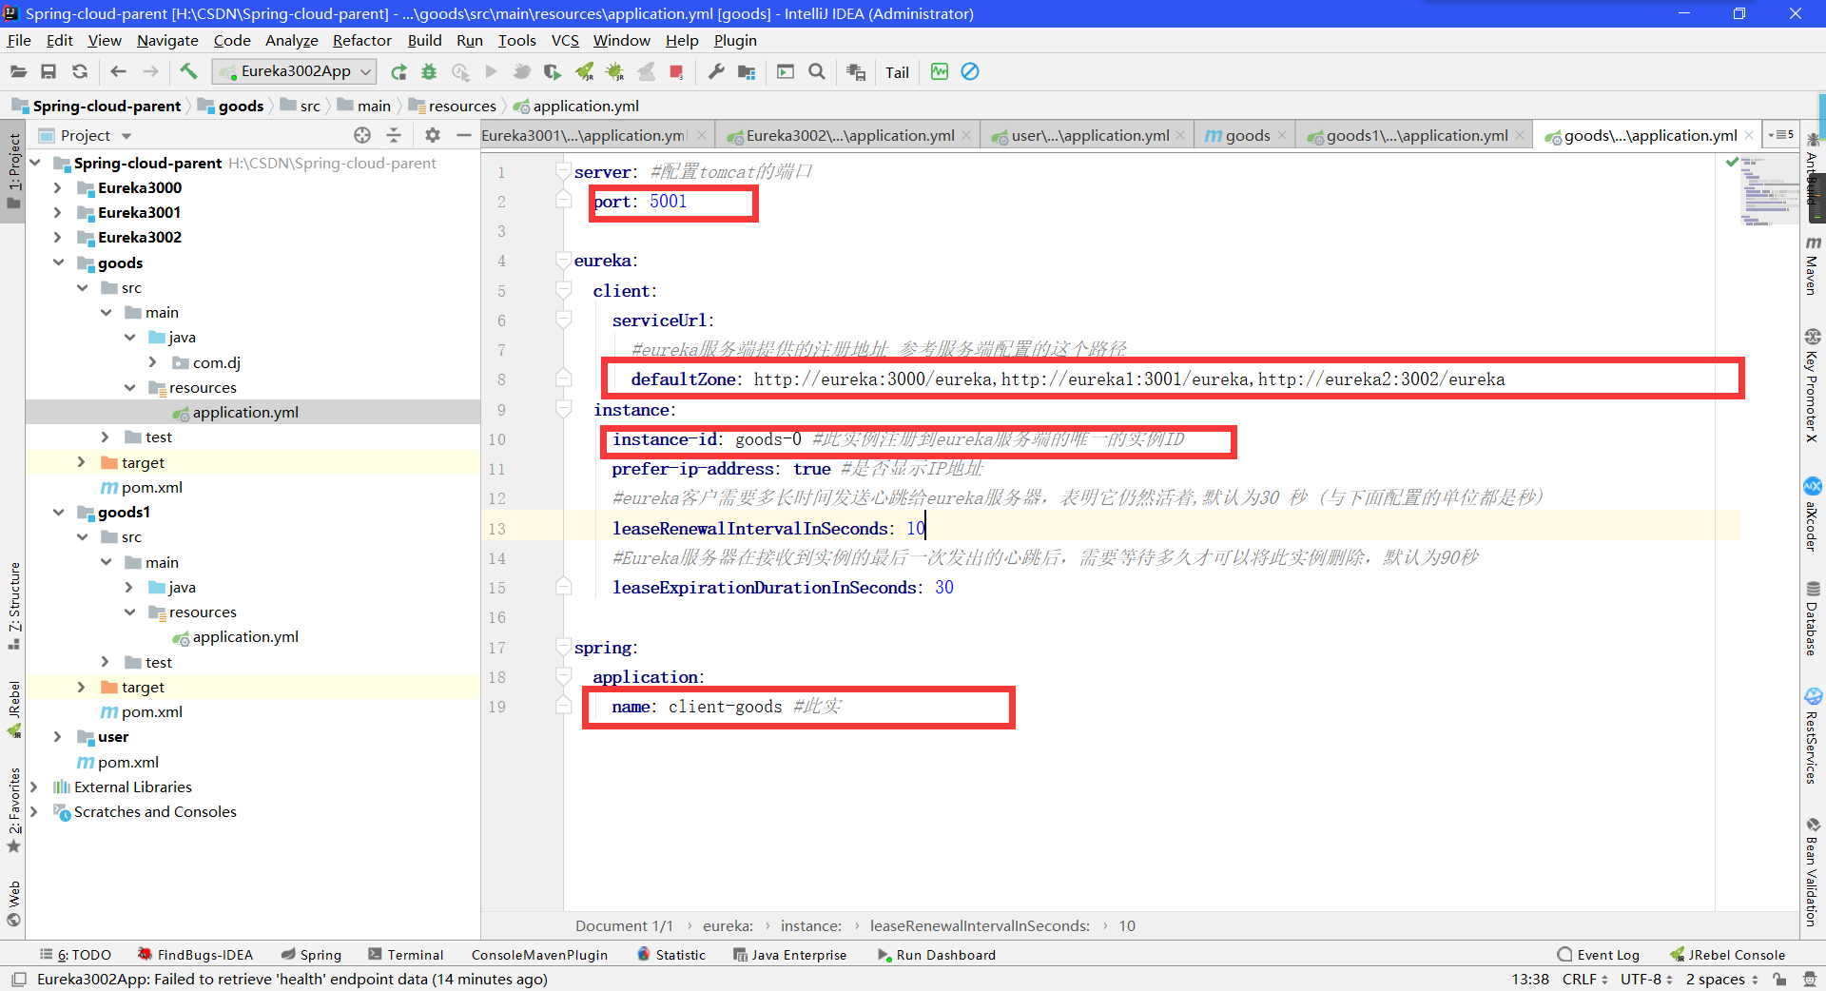Viewport: 1826px width, 991px height.
Task: Hide the Project panel with the minus icon
Action: point(464,135)
